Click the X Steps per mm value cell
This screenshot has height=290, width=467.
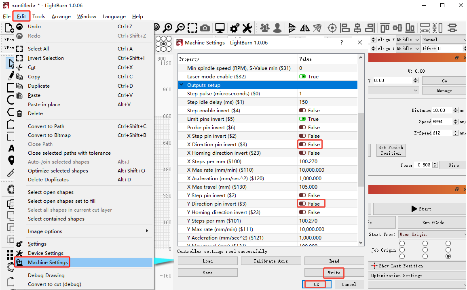tap(328, 161)
